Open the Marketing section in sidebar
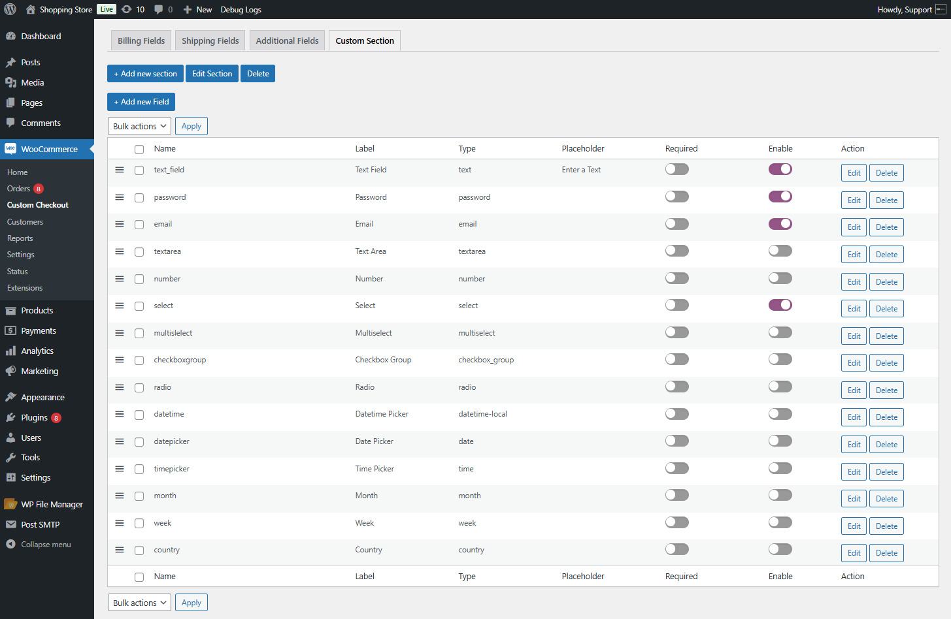 pos(39,371)
